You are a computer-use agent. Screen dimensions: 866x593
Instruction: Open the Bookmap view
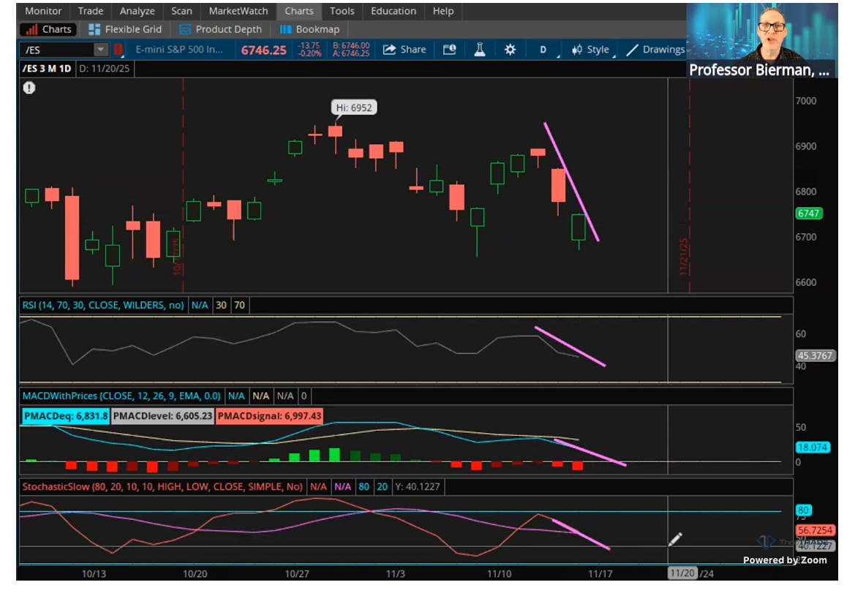(x=309, y=29)
